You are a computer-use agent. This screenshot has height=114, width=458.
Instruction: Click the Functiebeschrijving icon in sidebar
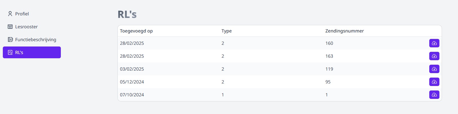10,39
